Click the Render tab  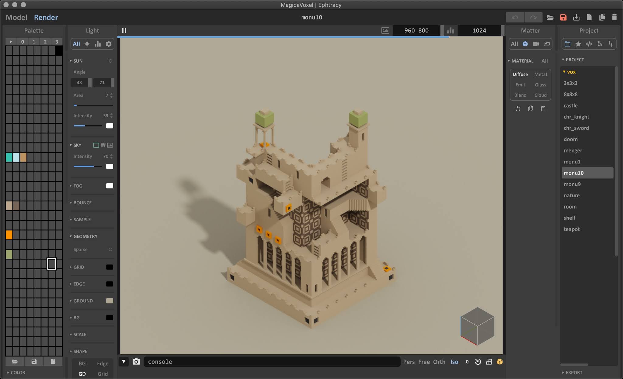click(46, 17)
